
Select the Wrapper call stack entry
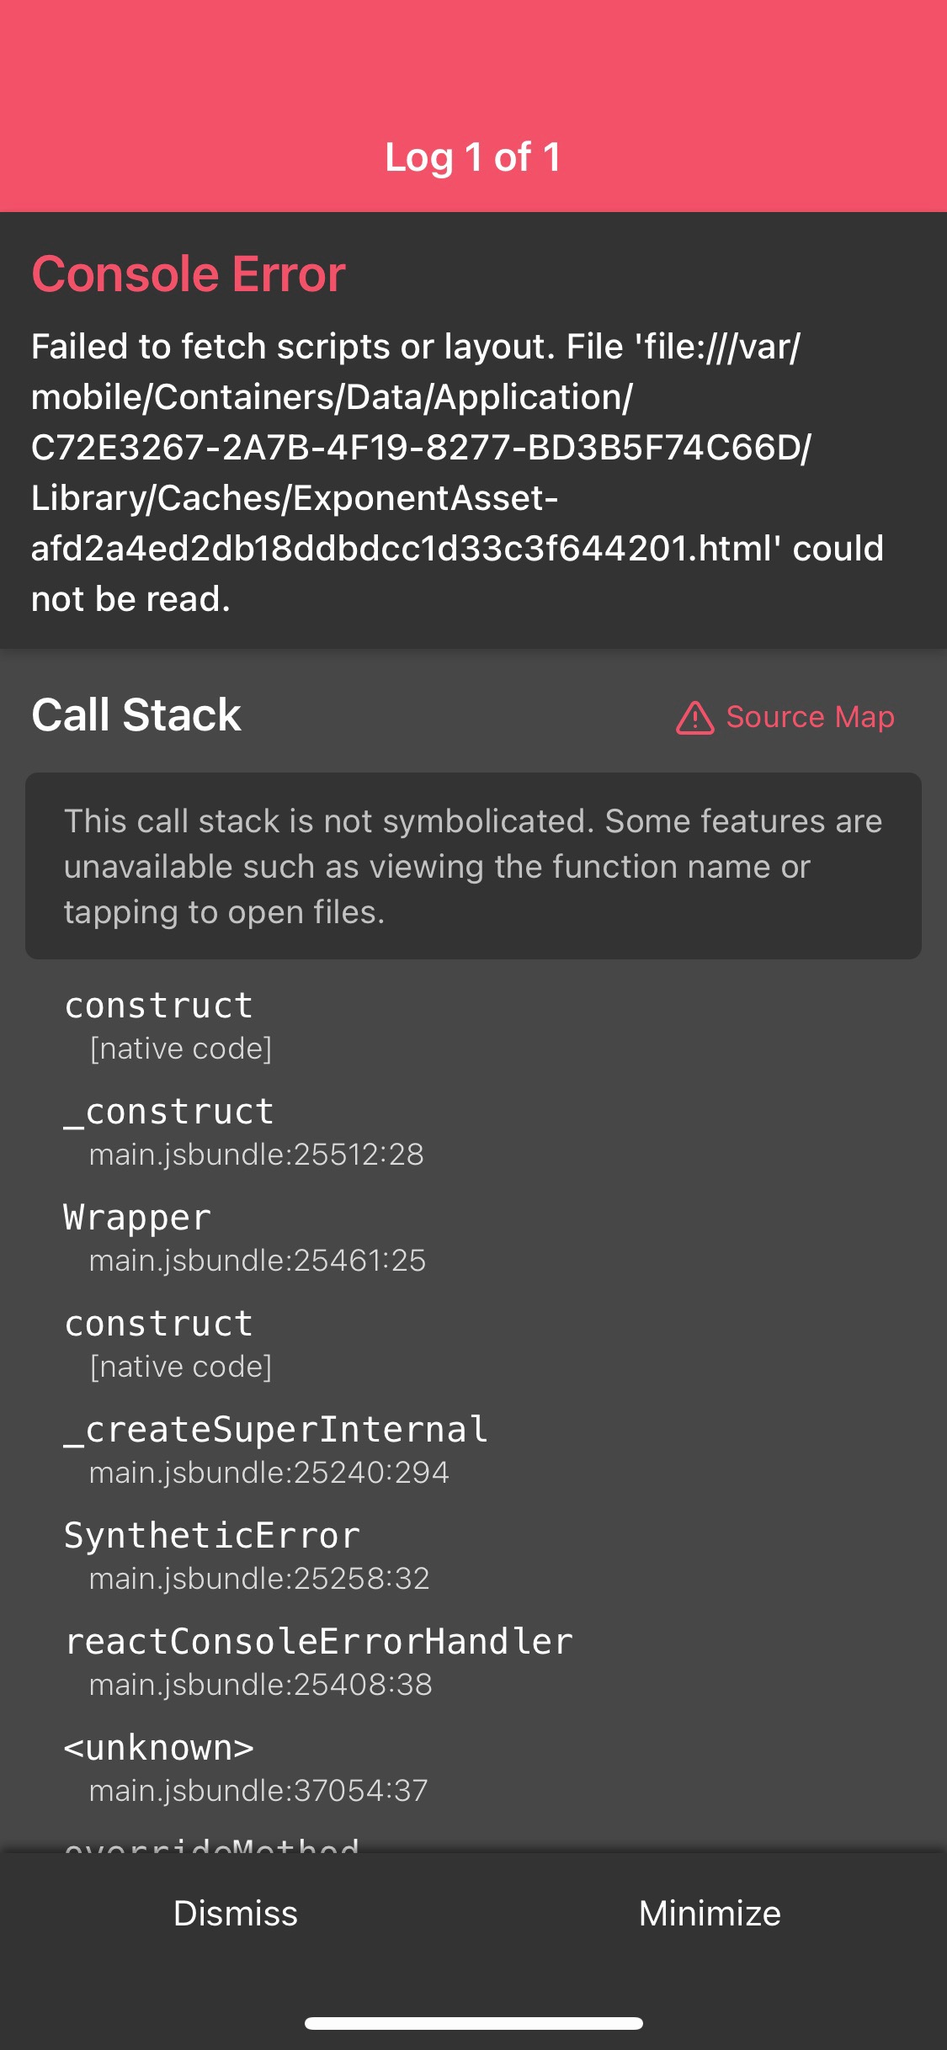point(139,1217)
